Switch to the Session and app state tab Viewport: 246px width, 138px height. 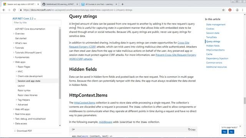pos(21,4)
